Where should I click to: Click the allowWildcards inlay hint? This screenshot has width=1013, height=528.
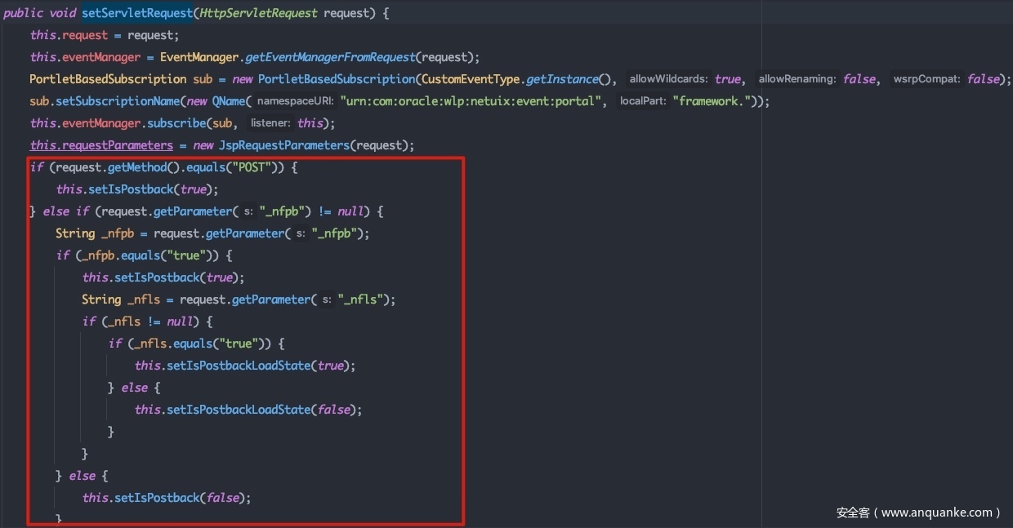[669, 79]
